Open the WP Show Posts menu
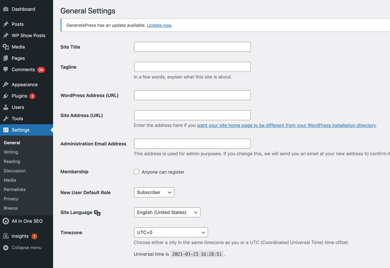The height and width of the screenshot is (268, 390). click(x=27, y=36)
